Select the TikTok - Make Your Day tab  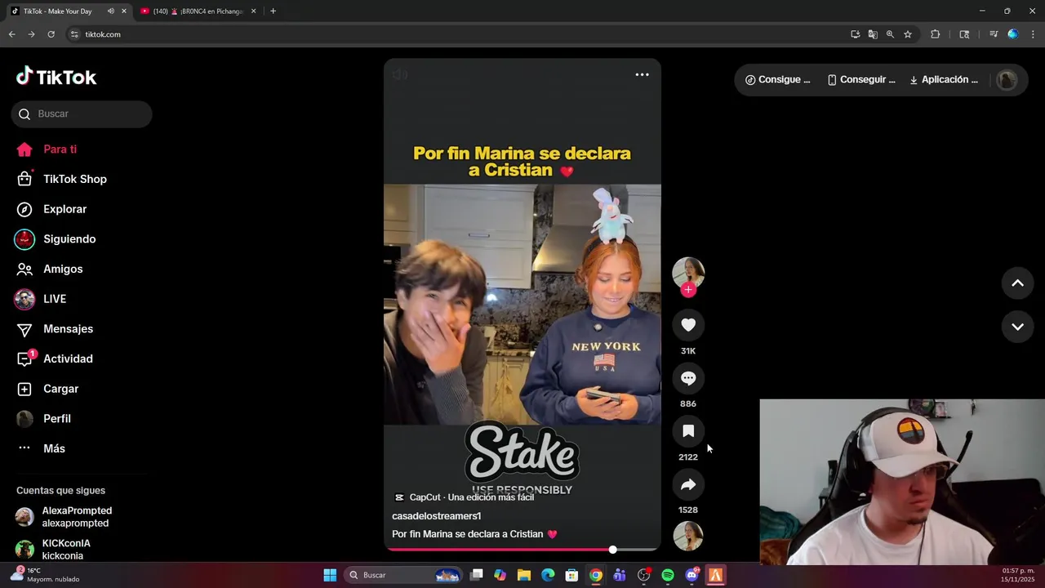(57, 11)
